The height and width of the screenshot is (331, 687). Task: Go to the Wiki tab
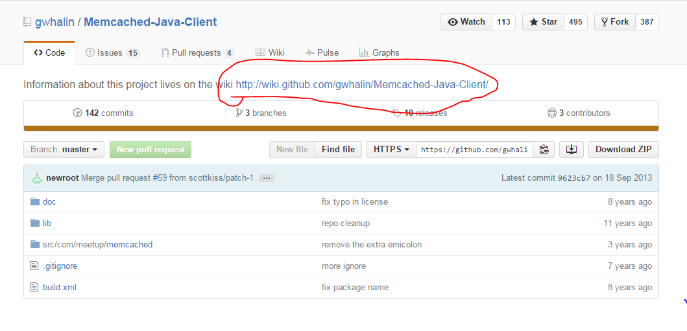tap(271, 53)
